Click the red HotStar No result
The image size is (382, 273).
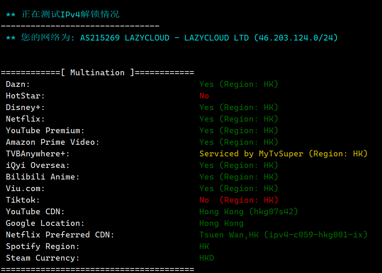(204, 96)
